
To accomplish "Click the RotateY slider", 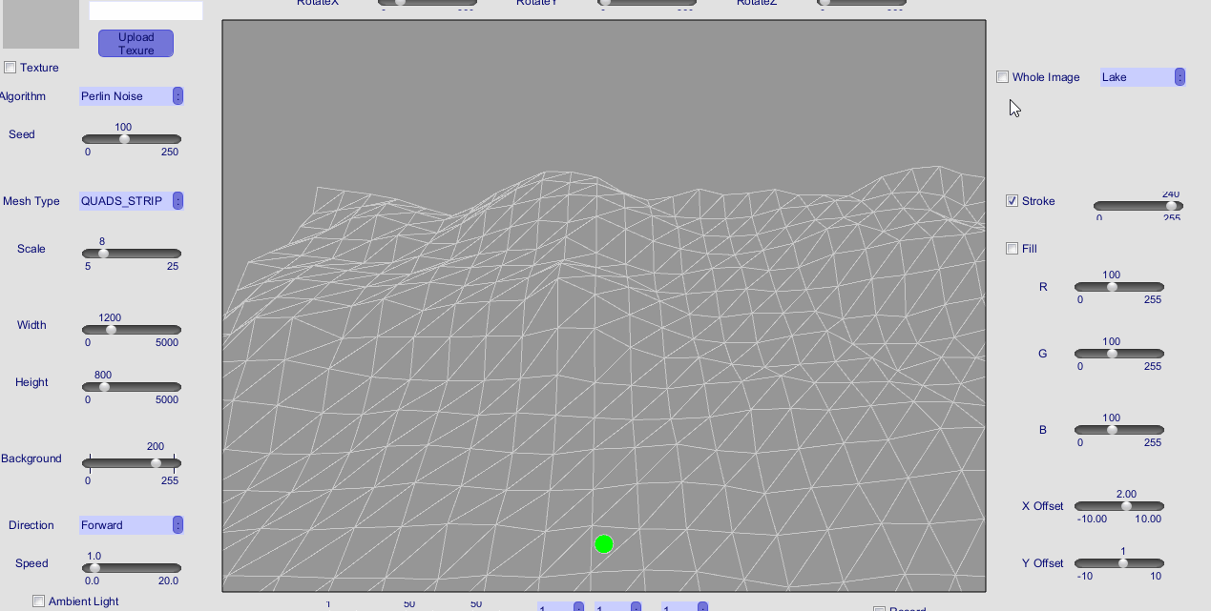I will 647,3.
